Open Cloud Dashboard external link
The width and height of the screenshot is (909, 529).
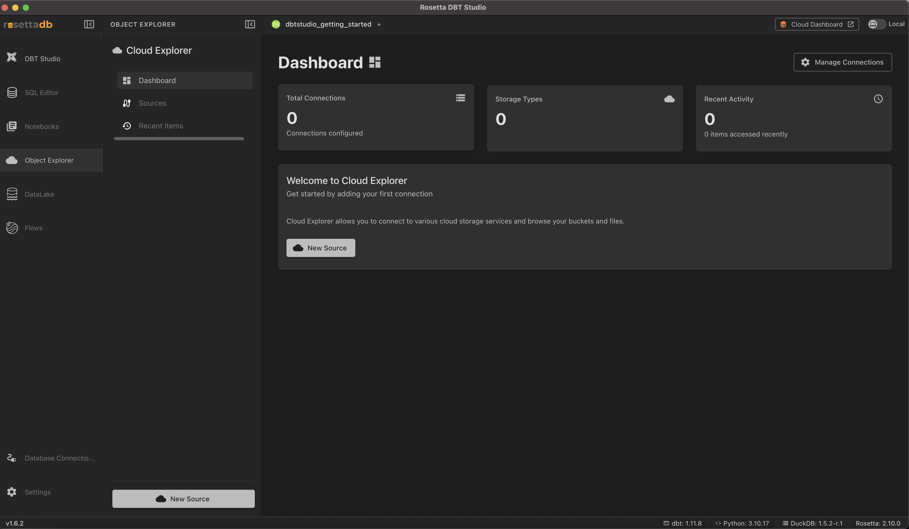817,24
